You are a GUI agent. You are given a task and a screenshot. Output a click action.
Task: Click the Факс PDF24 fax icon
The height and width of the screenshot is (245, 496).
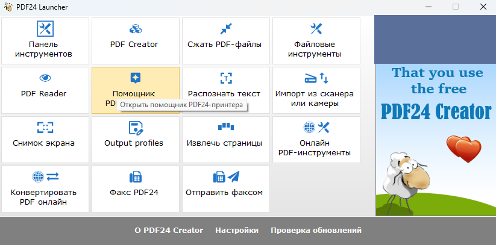click(136, 177)
